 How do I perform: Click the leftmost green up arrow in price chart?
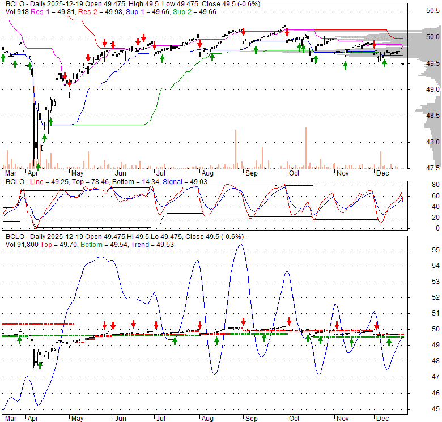click(x=3, y=57)
